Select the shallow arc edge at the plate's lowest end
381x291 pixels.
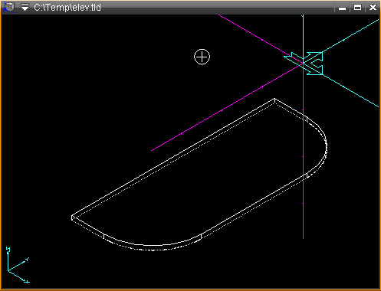[x=153, y=244]
